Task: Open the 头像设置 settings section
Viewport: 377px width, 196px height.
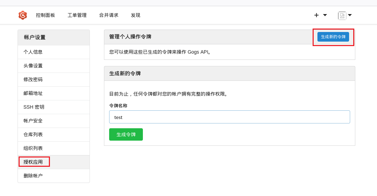Action: (x=33, y=66)
